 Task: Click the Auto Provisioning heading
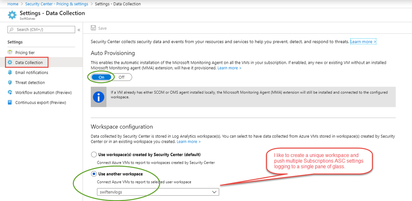pos(113,53)
